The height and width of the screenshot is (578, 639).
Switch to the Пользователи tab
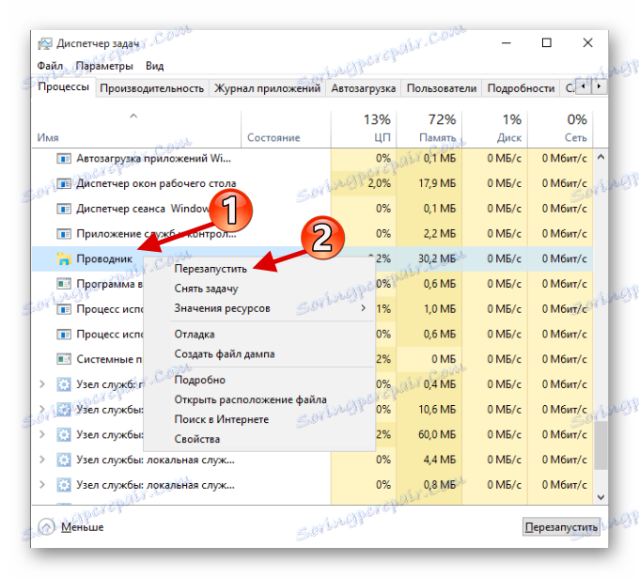click(x=442, y=88)
